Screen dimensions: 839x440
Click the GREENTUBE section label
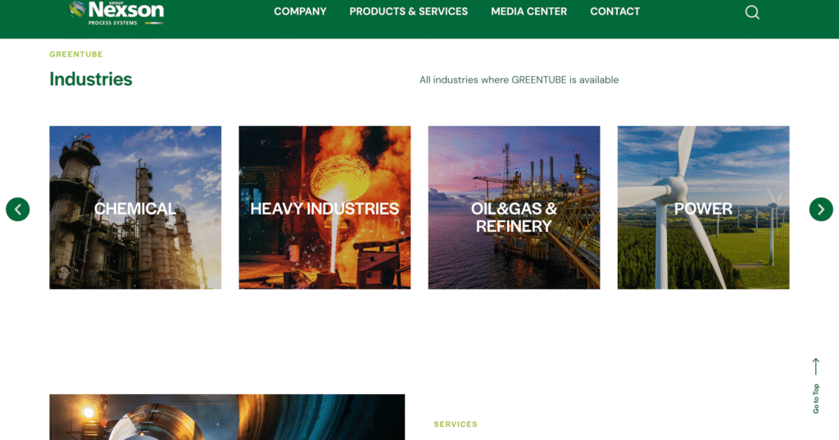coord(76,54)
